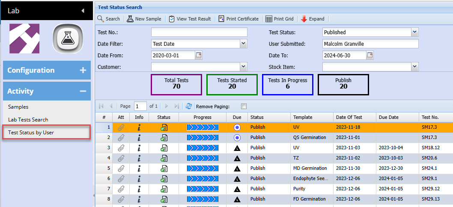Open the Date To calendar picker
The height and width of the screenshot is (207, 453).
(370, 55)
